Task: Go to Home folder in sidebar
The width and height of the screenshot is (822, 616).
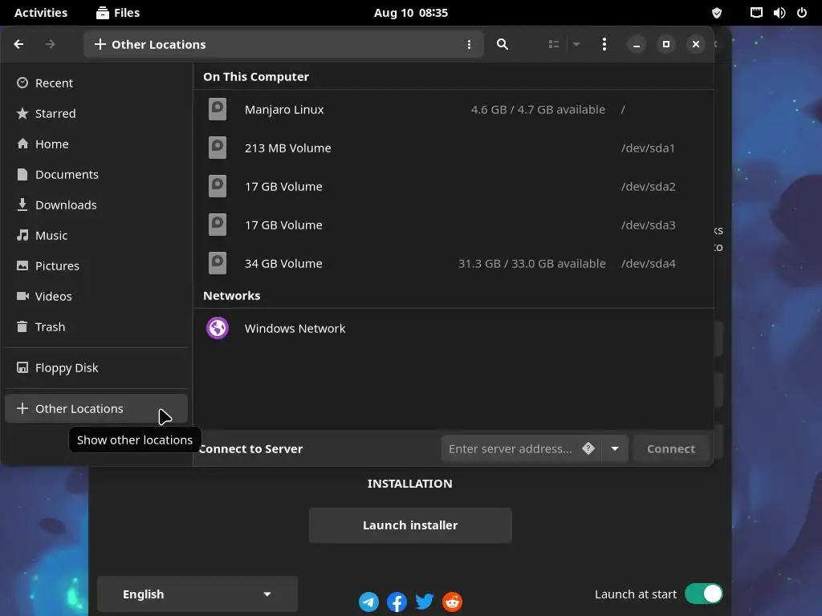Action: 96,144
